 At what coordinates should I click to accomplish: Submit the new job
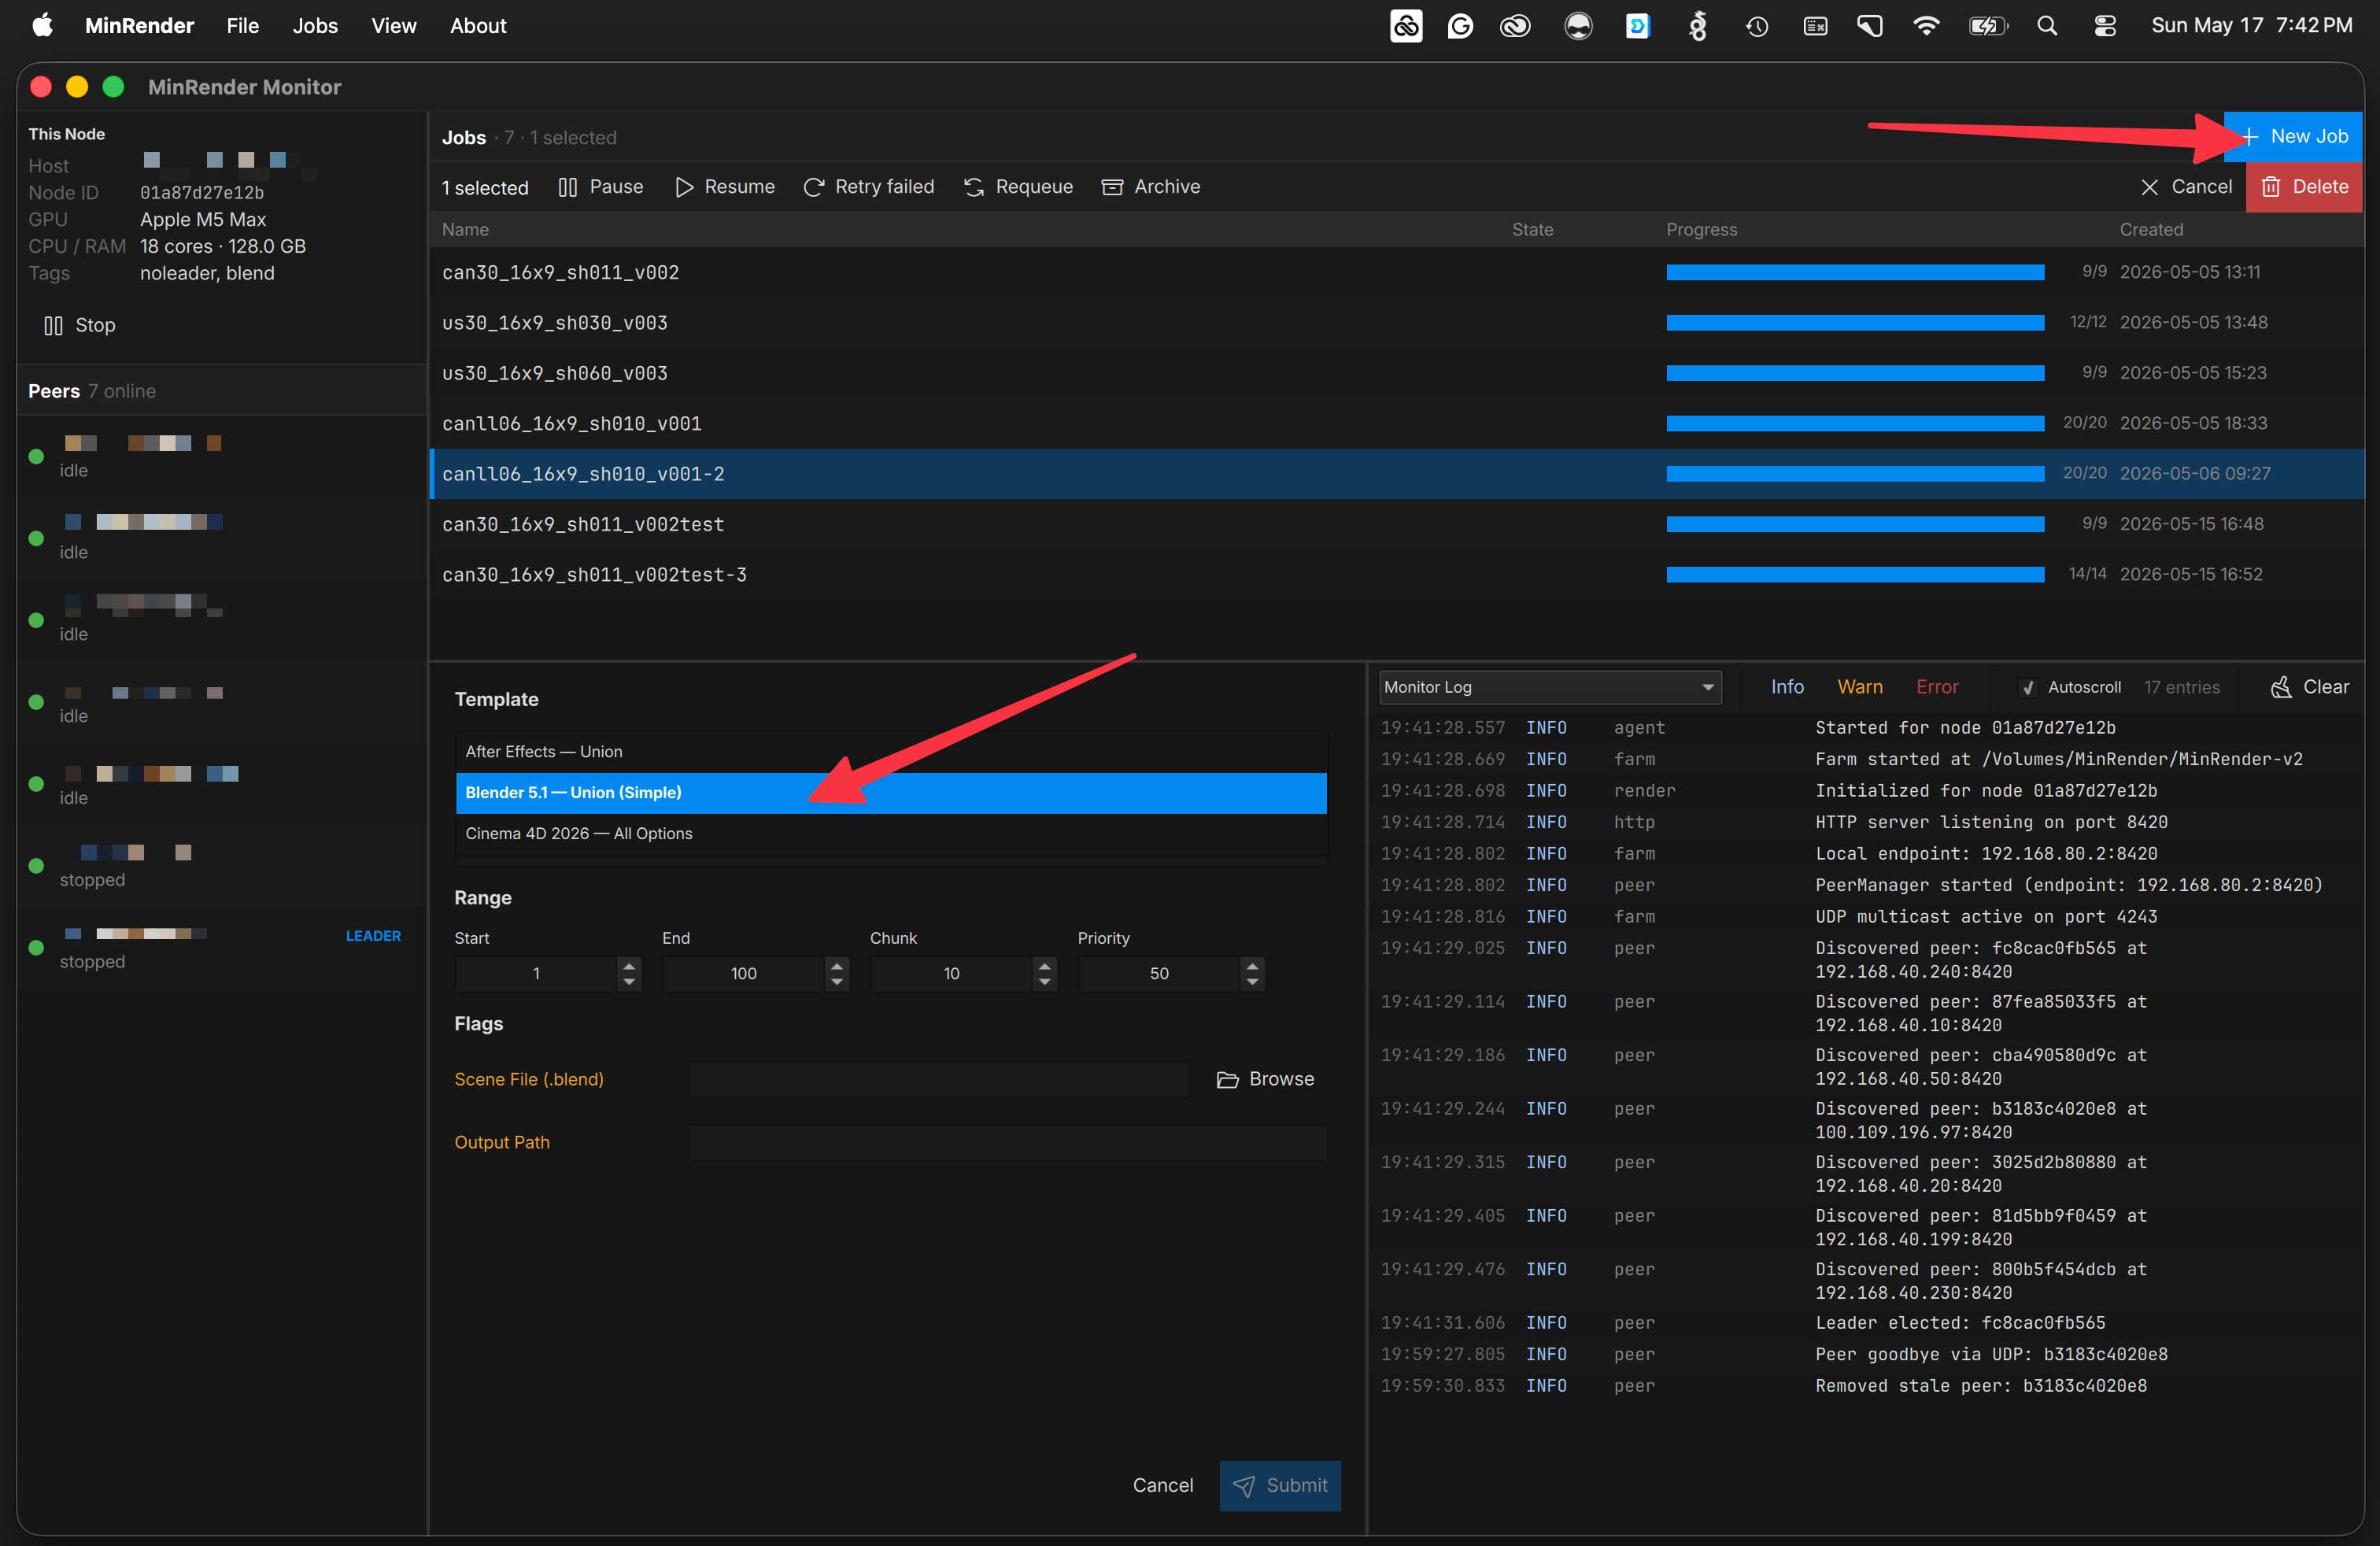[x=1280, y=1485]
